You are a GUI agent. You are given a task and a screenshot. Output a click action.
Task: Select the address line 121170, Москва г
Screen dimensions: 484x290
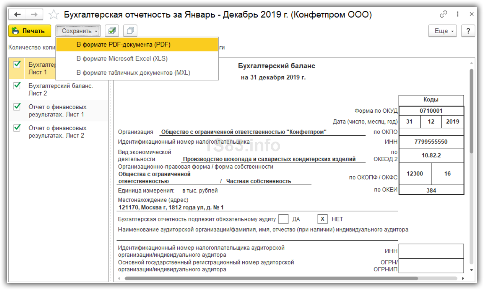point(171,207)
